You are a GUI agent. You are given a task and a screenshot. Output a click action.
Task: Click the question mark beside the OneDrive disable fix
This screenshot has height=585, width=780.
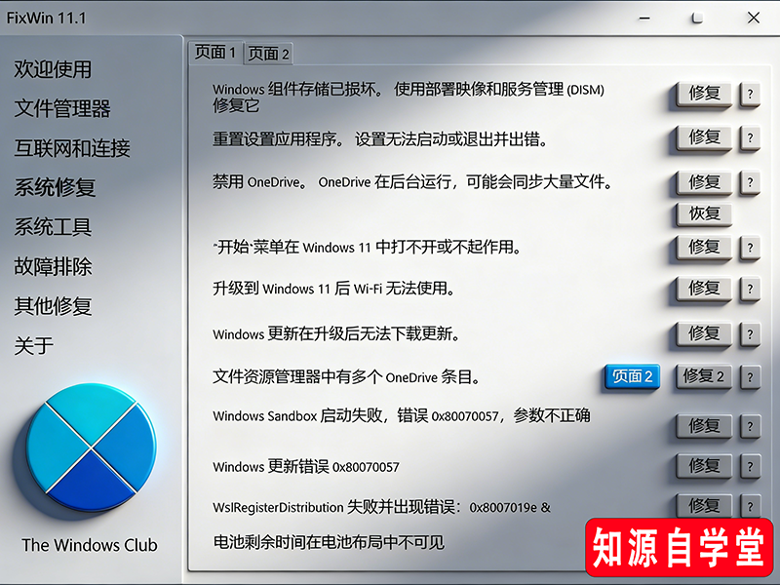(750, 182)
